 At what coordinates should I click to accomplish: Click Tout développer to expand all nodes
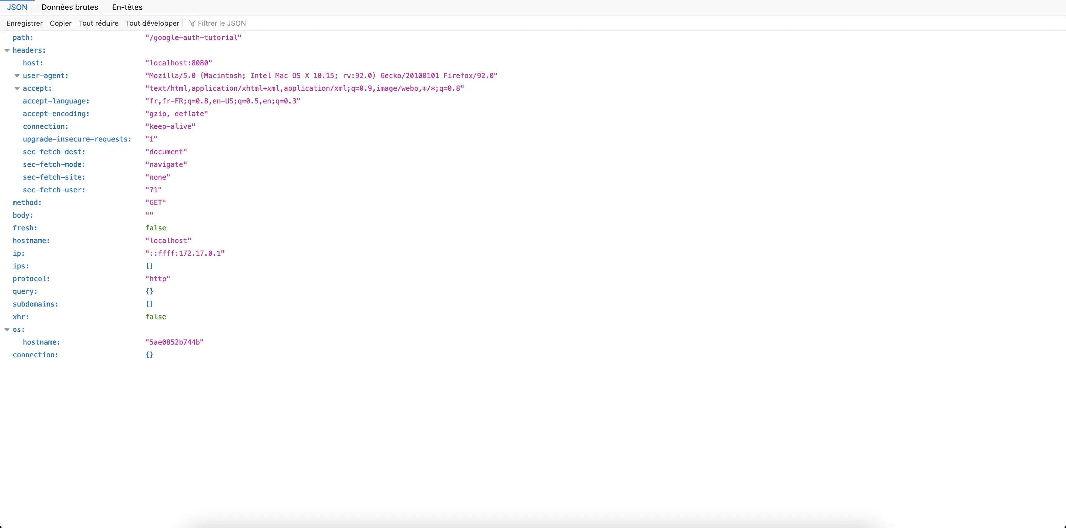[x=152, y=23]
